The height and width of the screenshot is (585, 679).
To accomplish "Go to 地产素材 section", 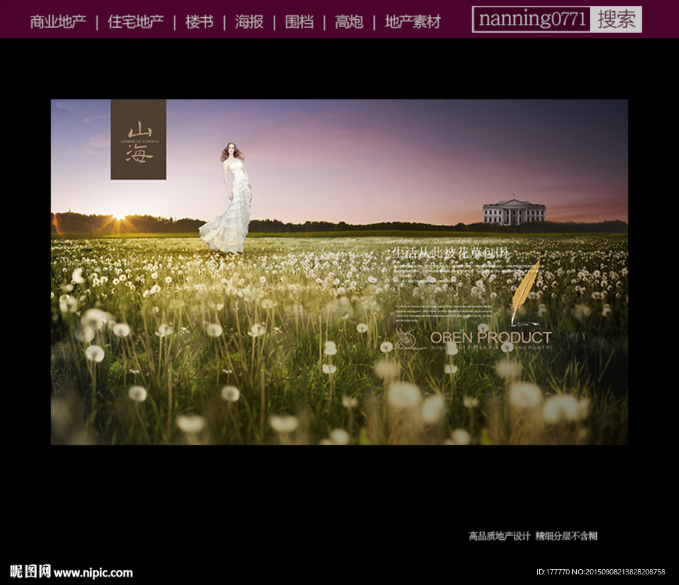I will 412,22.
